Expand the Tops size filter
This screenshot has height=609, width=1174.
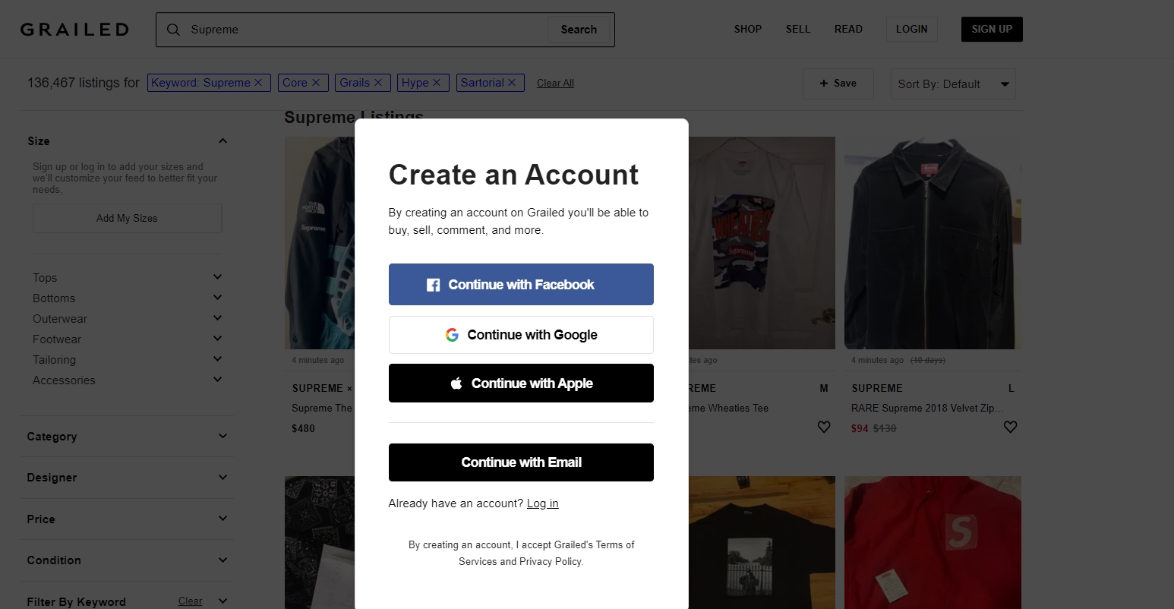[x=217, y=277]
